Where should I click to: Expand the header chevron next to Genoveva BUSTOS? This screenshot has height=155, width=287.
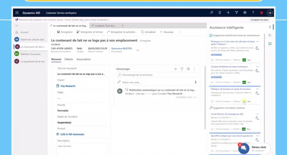click(138, 50)
